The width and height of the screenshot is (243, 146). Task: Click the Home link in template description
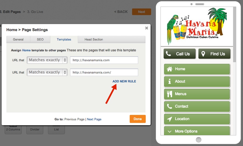coord(26,50)
